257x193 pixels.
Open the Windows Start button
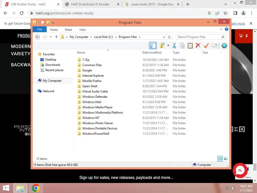(x=6, y=188)
